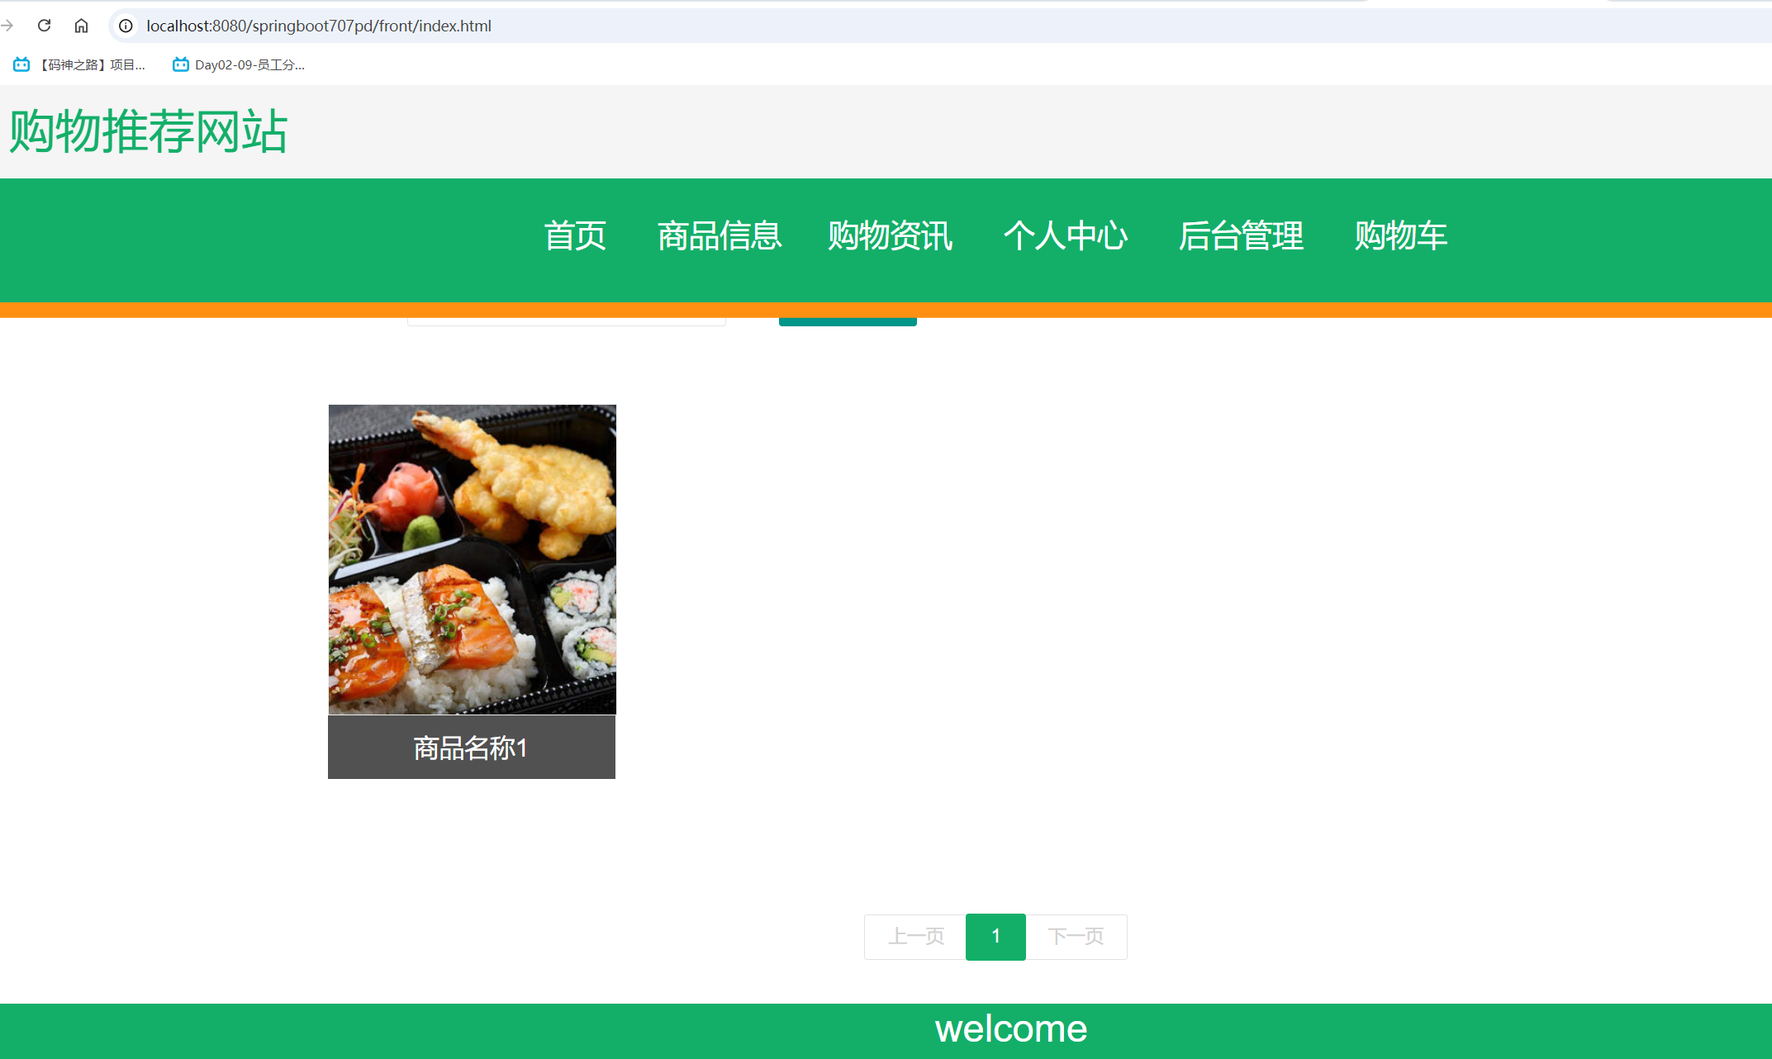Reload the current page
The width and height of the screenshot is (1772, 1059).
(x=45, y=26)
